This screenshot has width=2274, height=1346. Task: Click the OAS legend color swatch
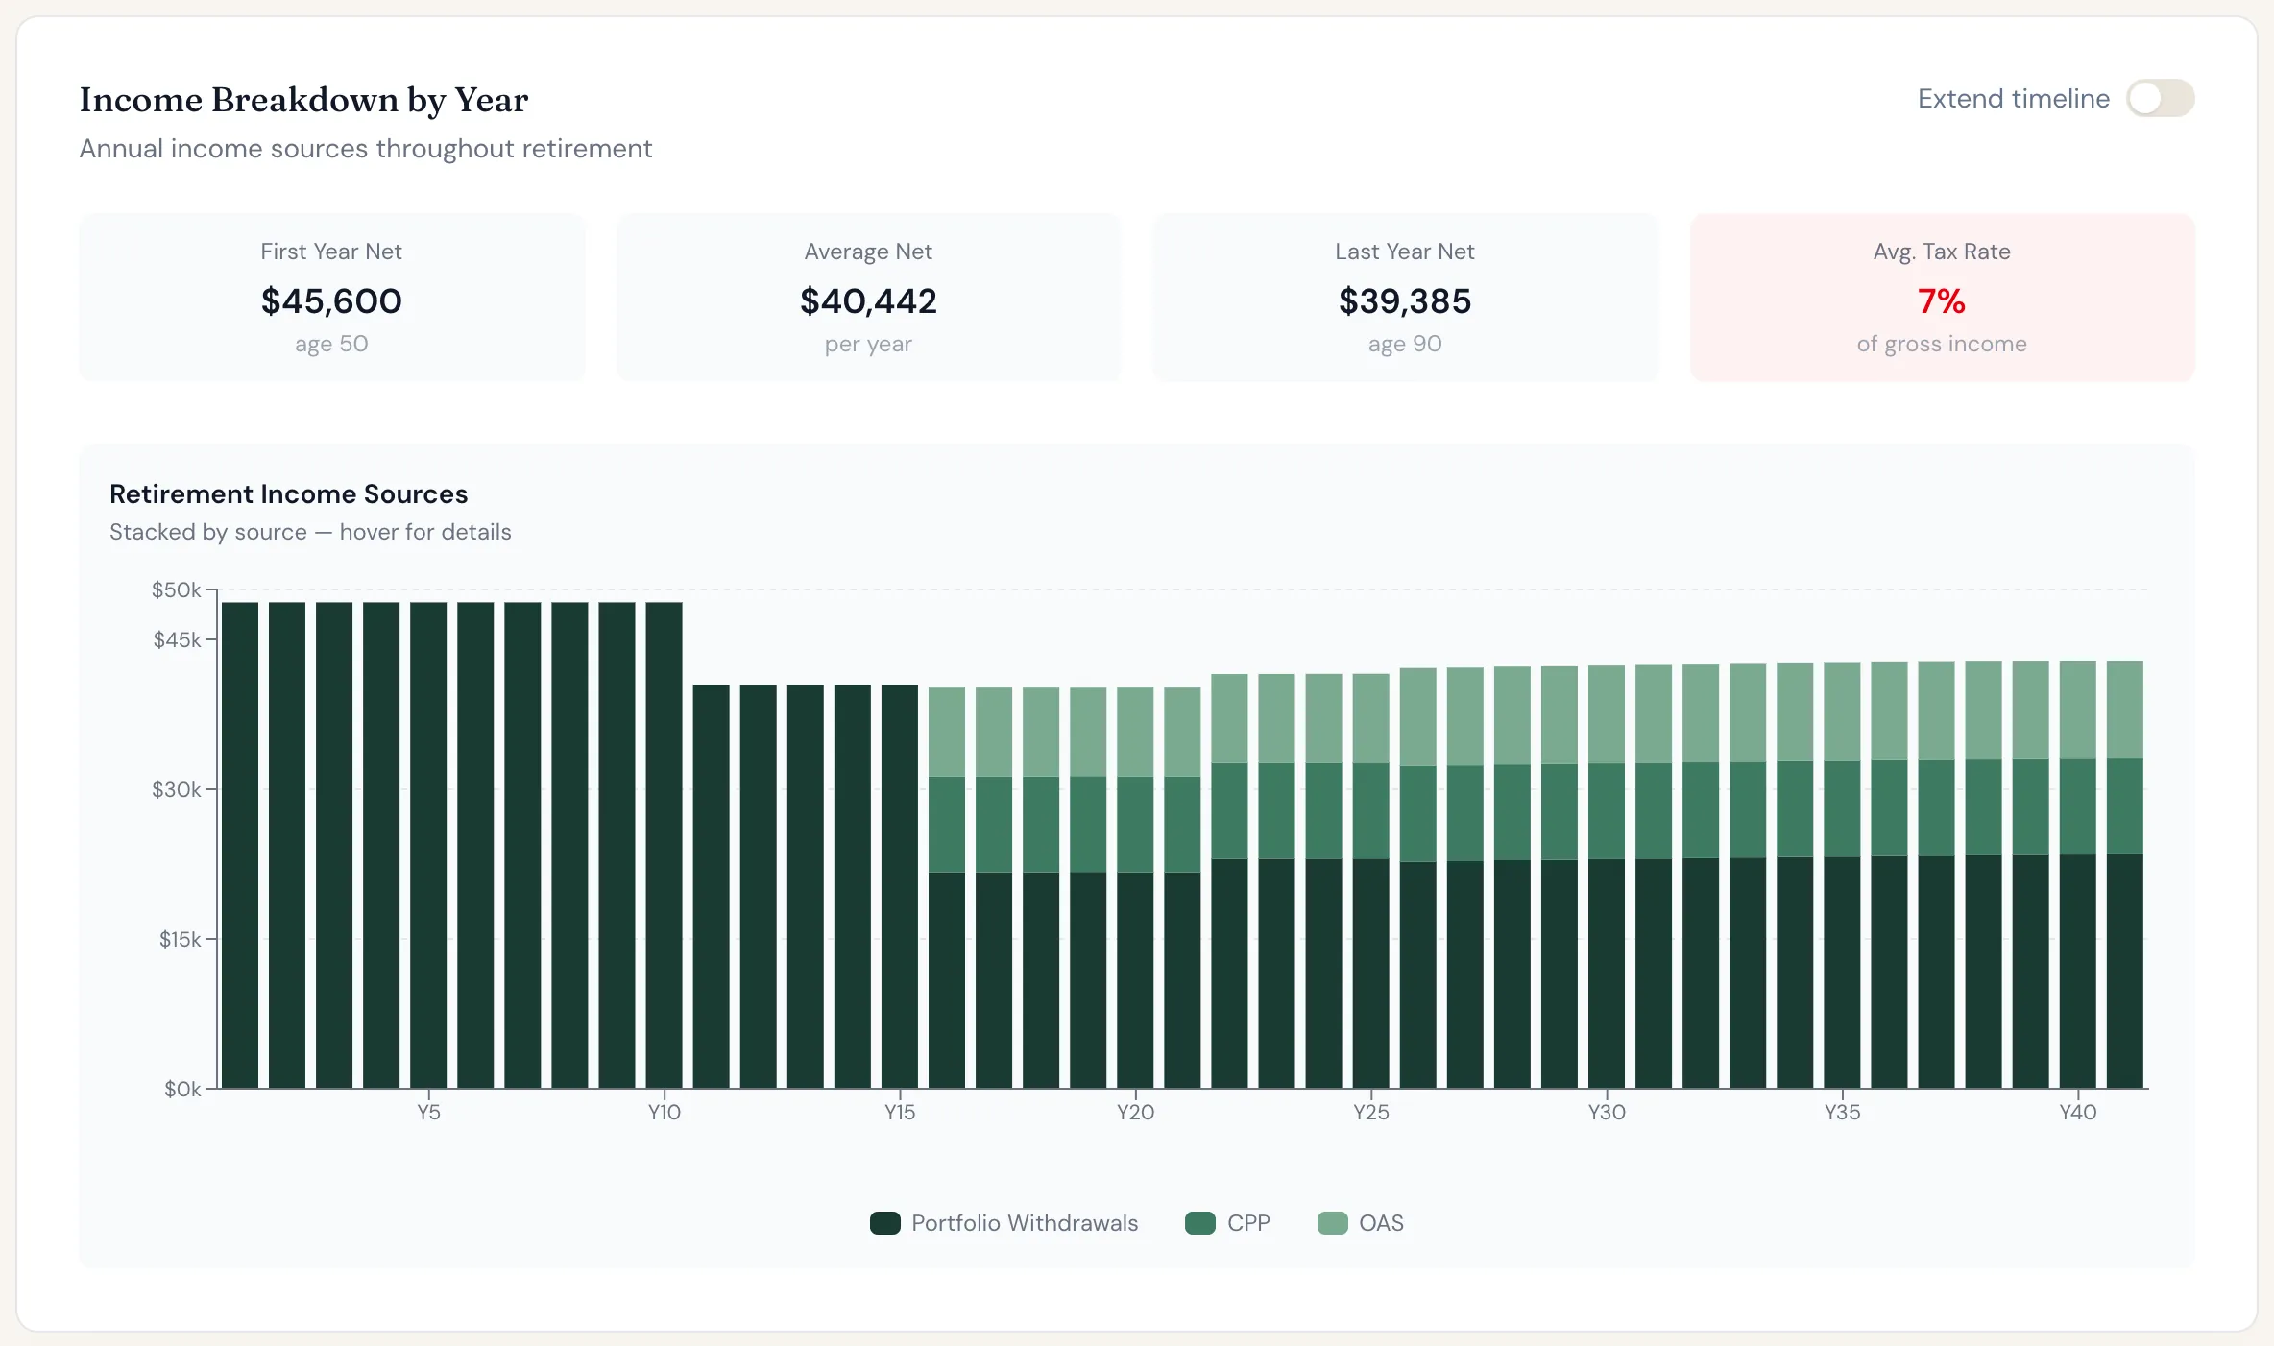click(x=1332, y=1223)
